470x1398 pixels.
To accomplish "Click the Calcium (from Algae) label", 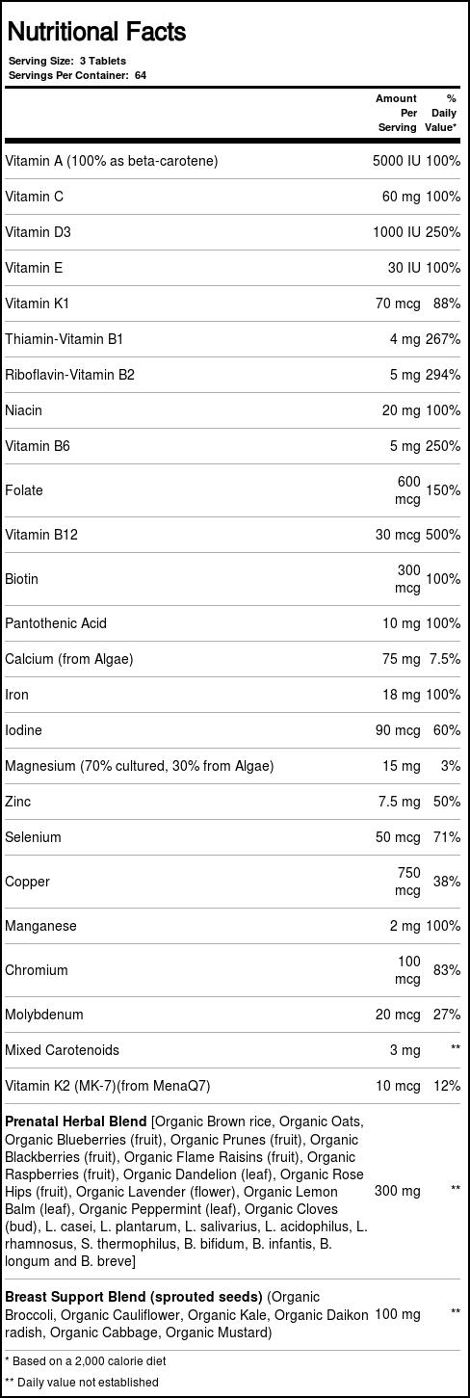I will point(69,659).
